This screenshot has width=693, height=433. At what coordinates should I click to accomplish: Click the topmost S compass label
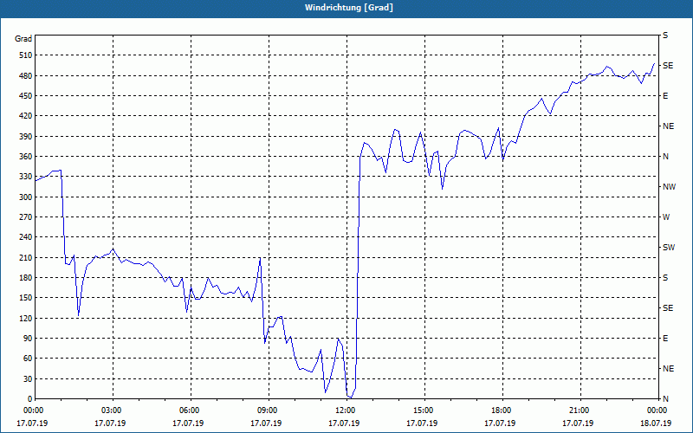pos(665,36)
